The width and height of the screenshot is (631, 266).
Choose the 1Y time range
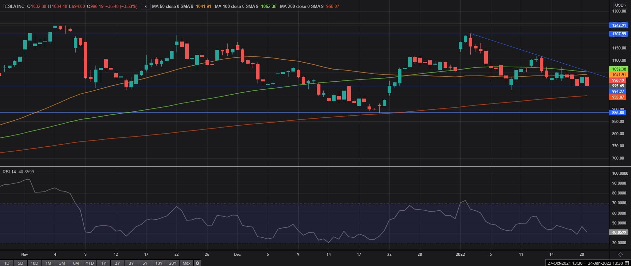pyautogui.click(x=103, y=263)
